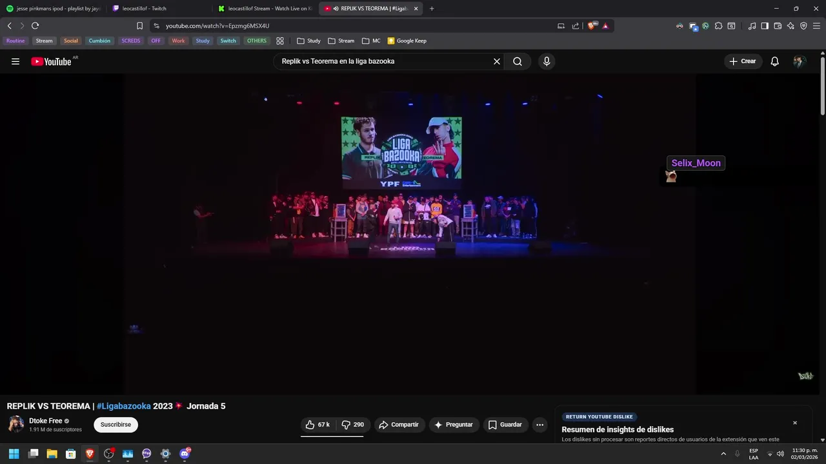Open the taskbar clock and date
This screenshot has width=826, height=464.
(805, 454)
